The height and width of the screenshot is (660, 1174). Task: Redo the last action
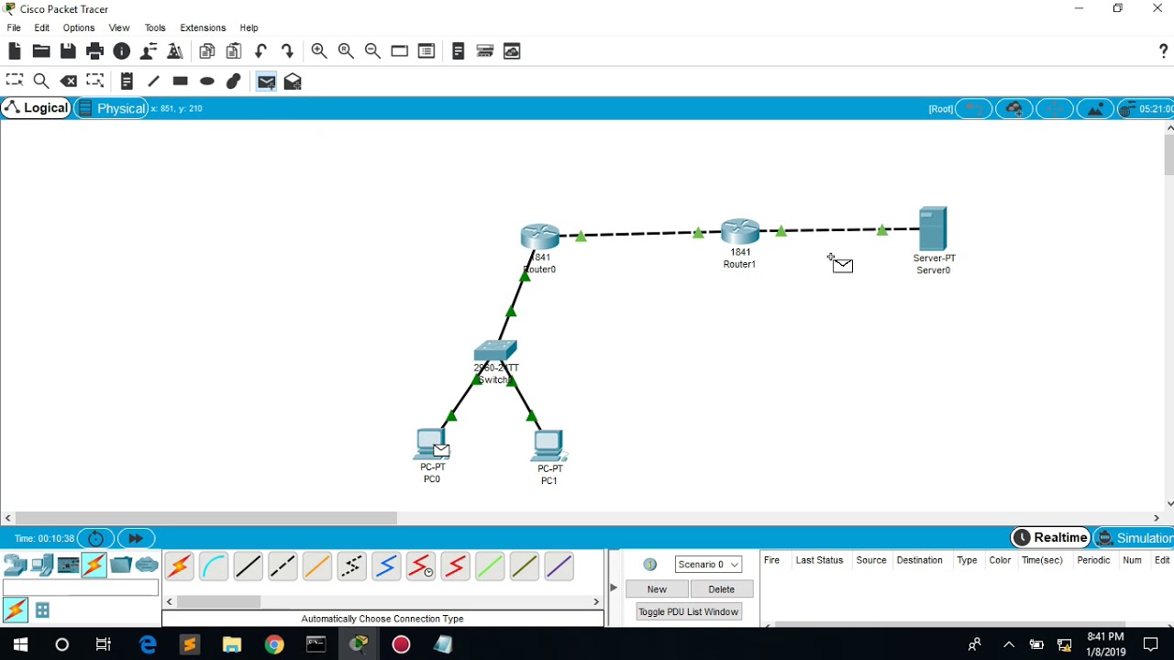(287, 51)
